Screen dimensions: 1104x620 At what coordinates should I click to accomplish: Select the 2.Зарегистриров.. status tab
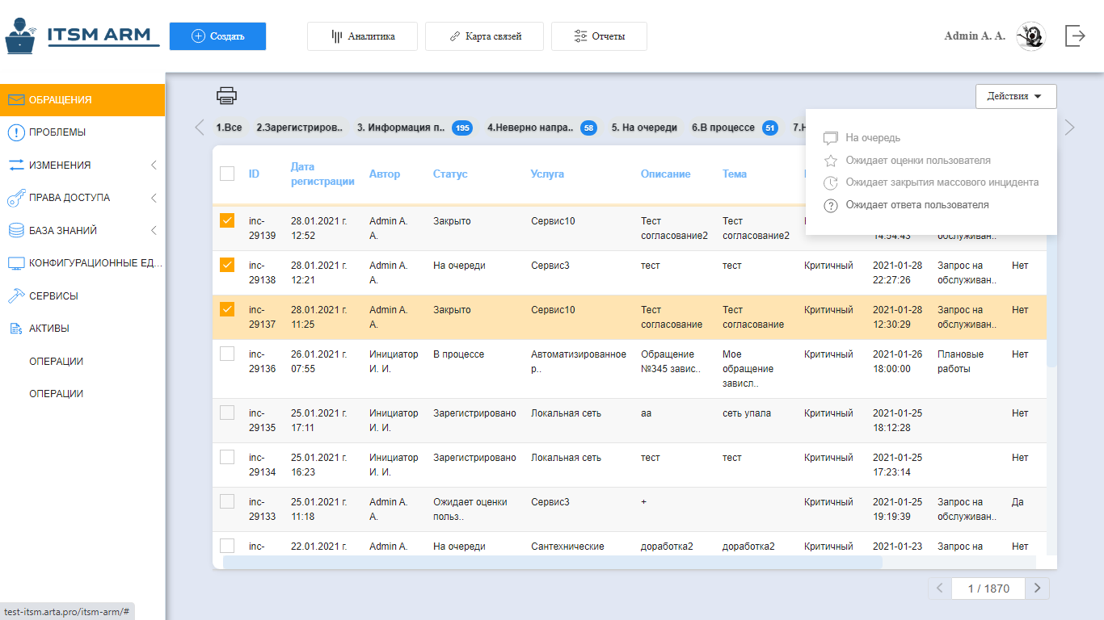pos(299,128)
